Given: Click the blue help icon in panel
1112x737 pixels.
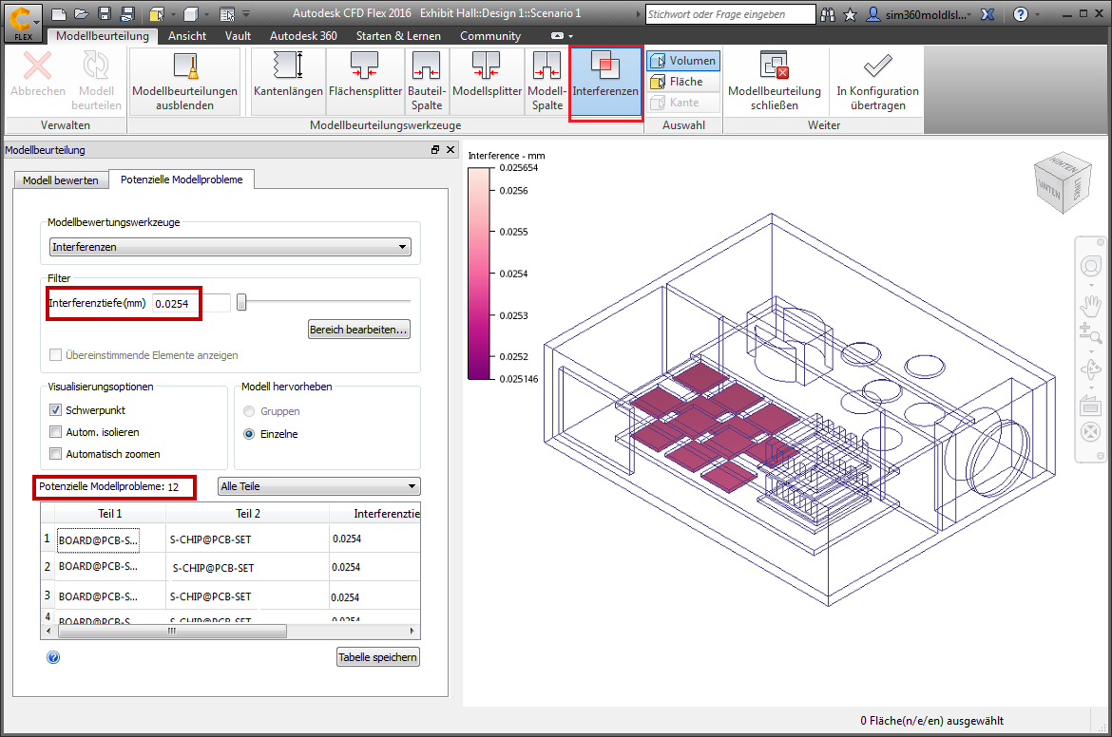Looking at the screenshot, I should pyautogui.click(x=53, y=657).
